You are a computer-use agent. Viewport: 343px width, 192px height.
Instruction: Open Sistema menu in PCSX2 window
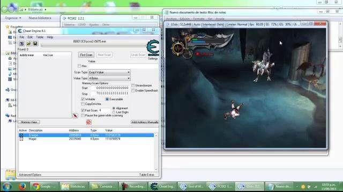coord(69,25)
